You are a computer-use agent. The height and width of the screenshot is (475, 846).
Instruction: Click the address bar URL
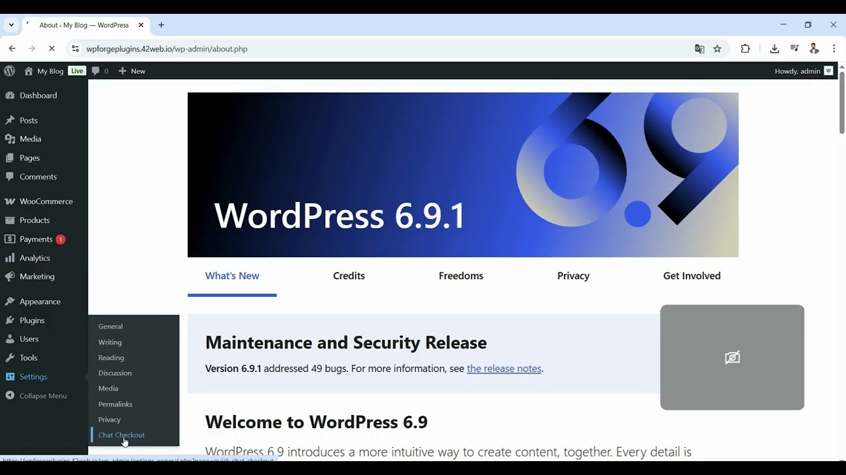click(x=167, y=49)
